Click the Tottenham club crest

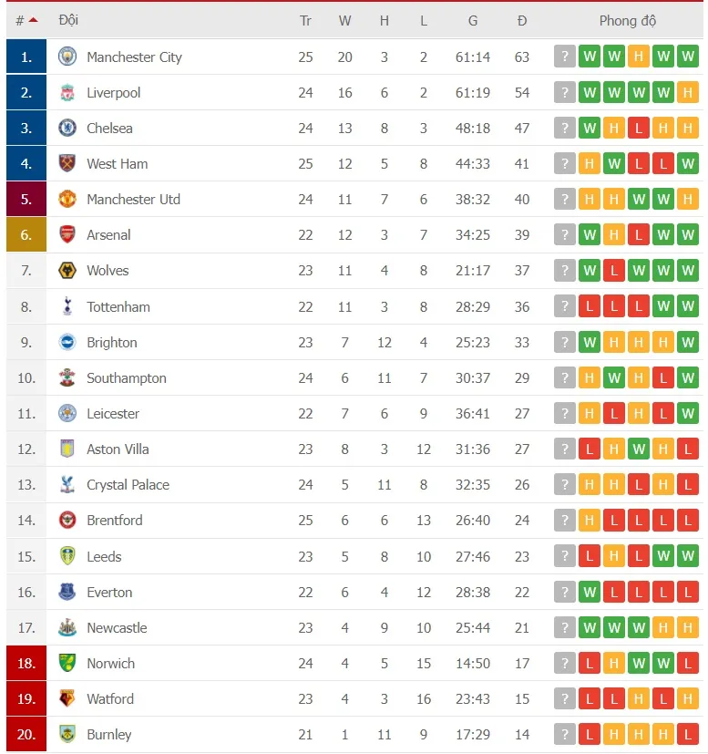[x=66, y=306]
